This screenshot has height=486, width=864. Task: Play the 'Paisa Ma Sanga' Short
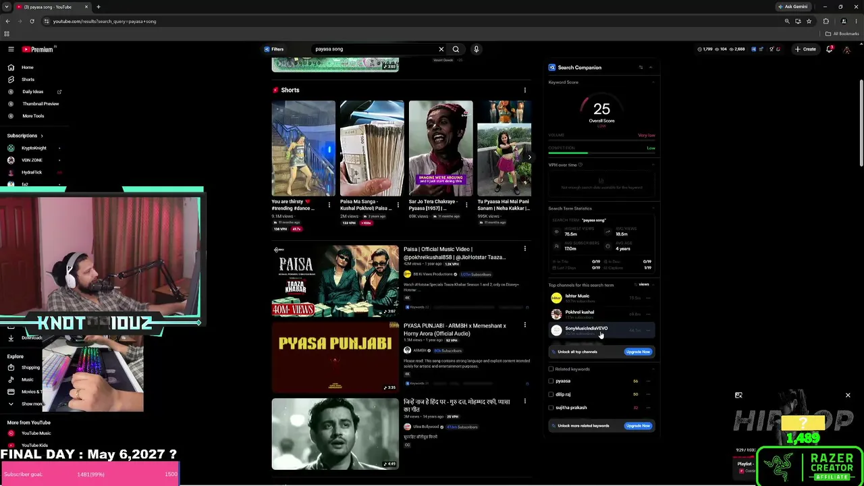pyautogui.click(x=372, y=148)
